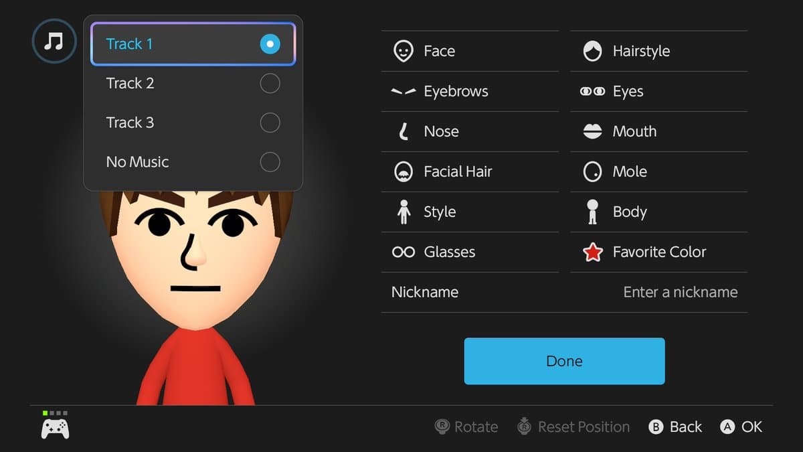Viewport: 803px width, 452px height.
Task: Choose the No Music label
Action: click(x=137, y=162)
